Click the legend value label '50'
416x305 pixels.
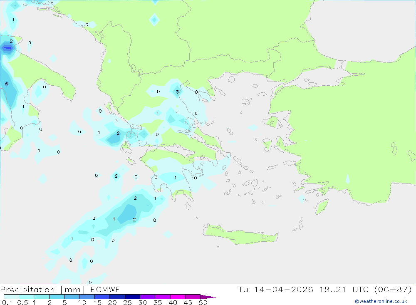point(203,303)
